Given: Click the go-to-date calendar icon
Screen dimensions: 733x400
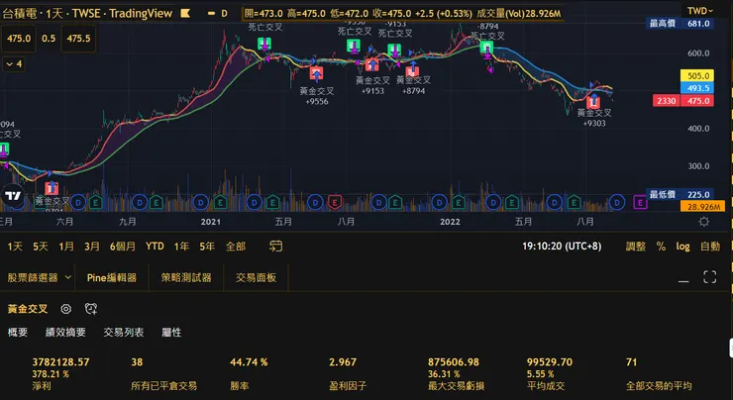Looking at the screenshot, I should point(275,246).
